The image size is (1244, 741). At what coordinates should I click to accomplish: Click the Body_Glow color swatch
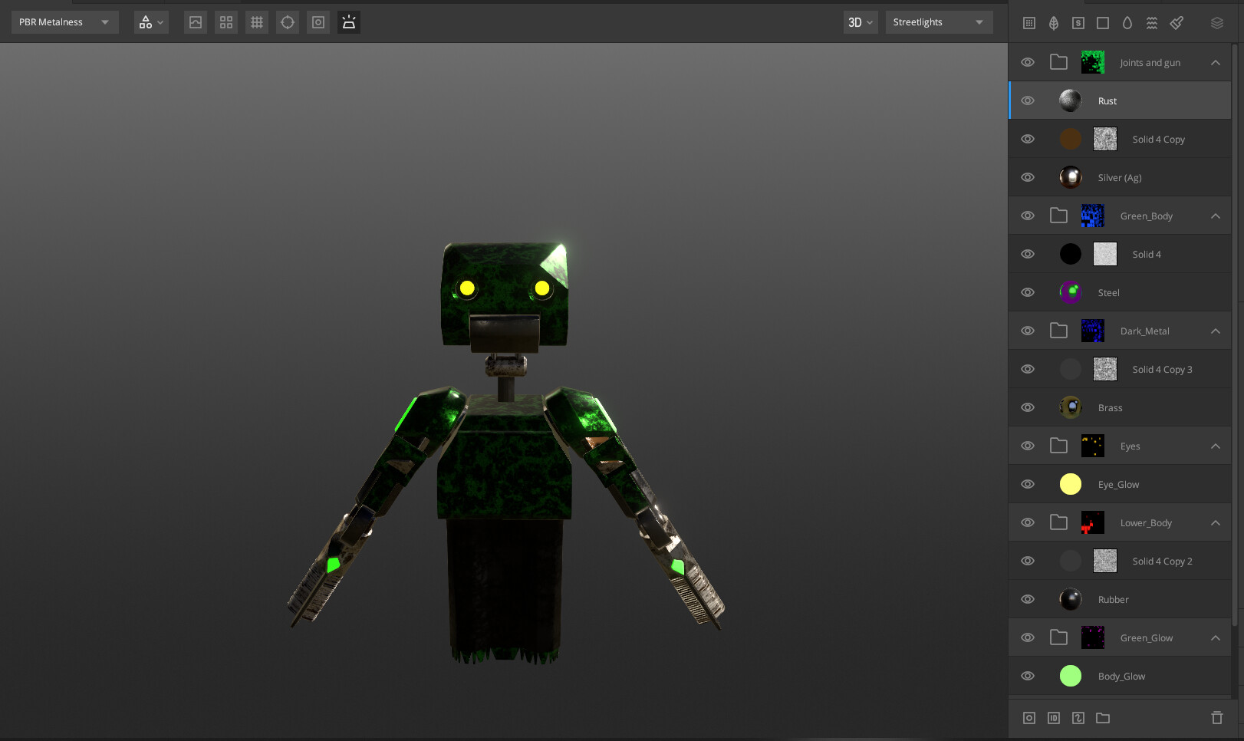click(x=1070, y=676)
